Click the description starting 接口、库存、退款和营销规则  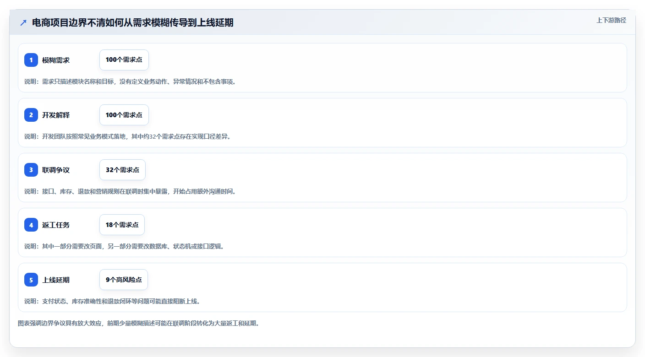click(x=130, y=191)
